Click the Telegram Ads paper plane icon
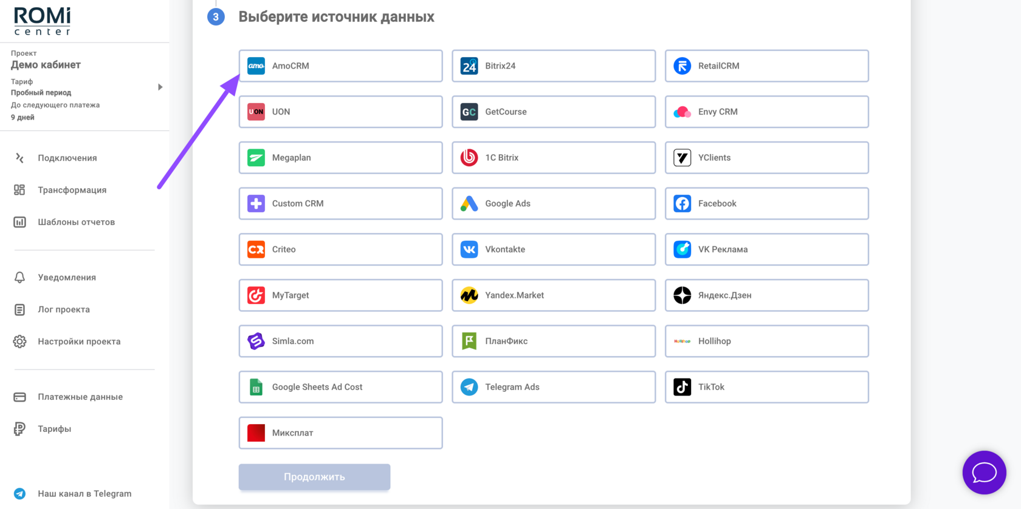Image resolution: width=1021 pixels, height=509 pixels. pyautogui.click(x=469, y=387)
